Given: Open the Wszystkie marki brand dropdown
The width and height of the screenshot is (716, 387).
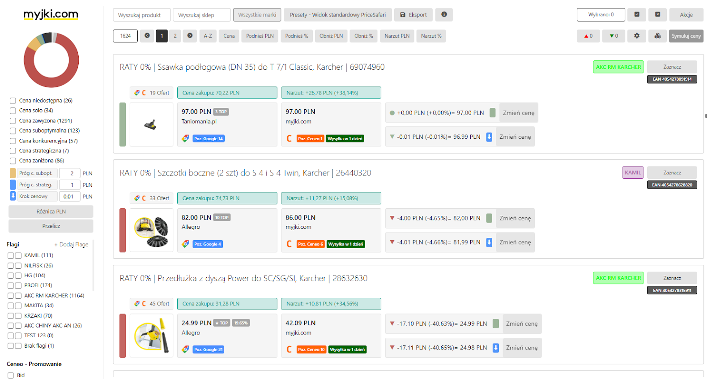Looking at the screenshot, I should 257,15.
